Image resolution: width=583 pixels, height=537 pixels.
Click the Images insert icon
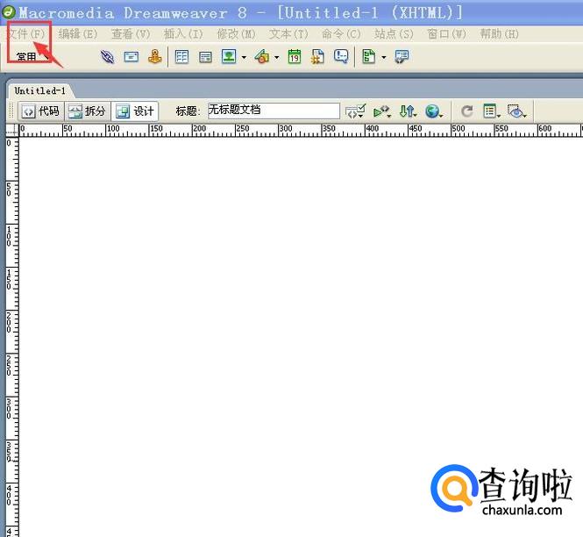pyautogui.click(x=229, y=56)
